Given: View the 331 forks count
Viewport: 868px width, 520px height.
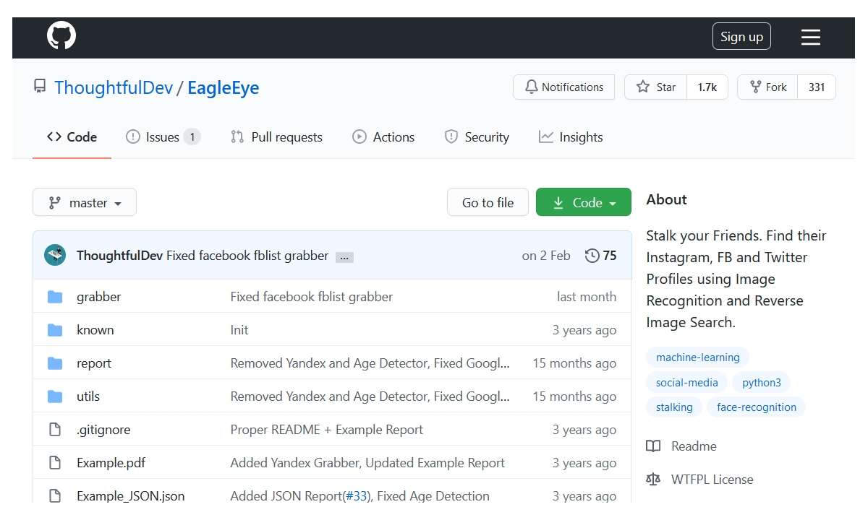Looking at the screenshot, I should (x=817, y=87).
